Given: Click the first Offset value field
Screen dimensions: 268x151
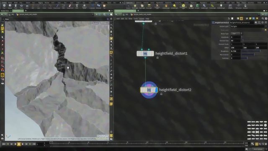Looking at the screenshot, I should (237, 47).
